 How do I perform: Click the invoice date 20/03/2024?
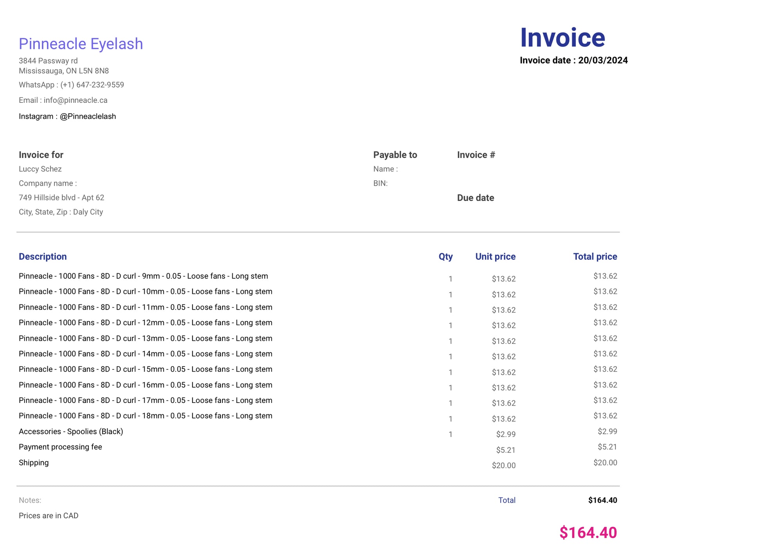click(603, 61)
